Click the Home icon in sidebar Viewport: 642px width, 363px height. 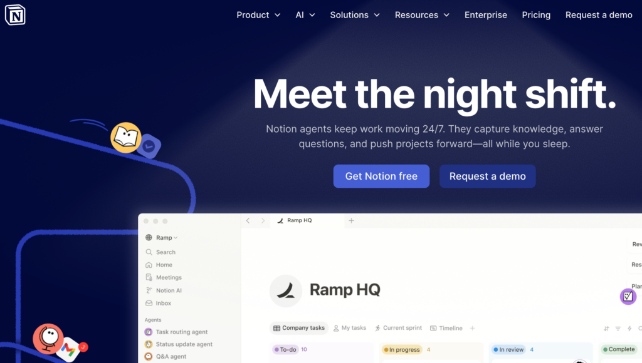(x=149, y=265)
